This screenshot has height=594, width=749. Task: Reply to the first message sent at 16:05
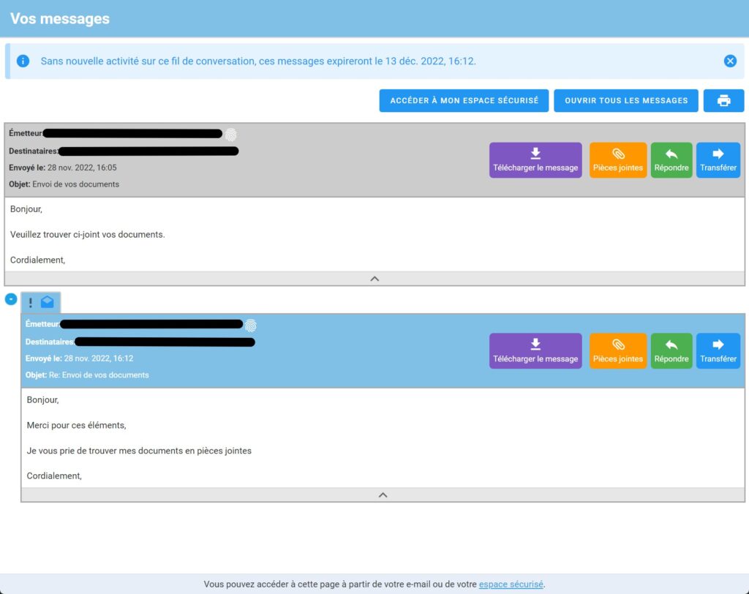pos(671,160)
